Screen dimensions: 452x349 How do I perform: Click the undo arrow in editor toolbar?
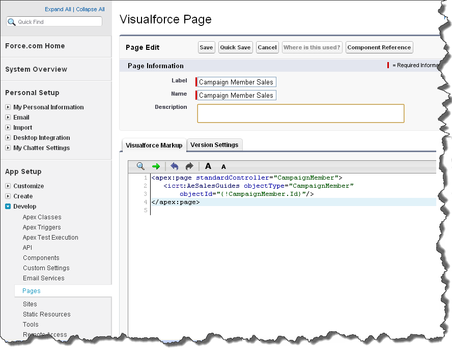[175, 166]
